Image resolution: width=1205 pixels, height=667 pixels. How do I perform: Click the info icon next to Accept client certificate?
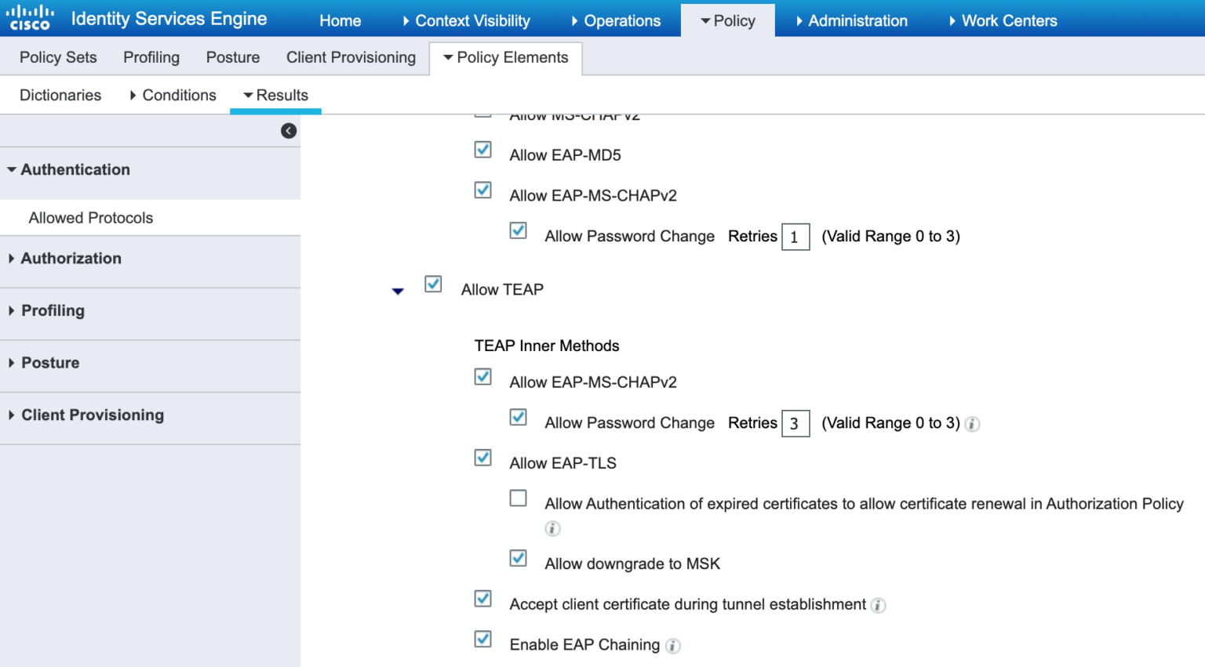(x=879, y=605)
